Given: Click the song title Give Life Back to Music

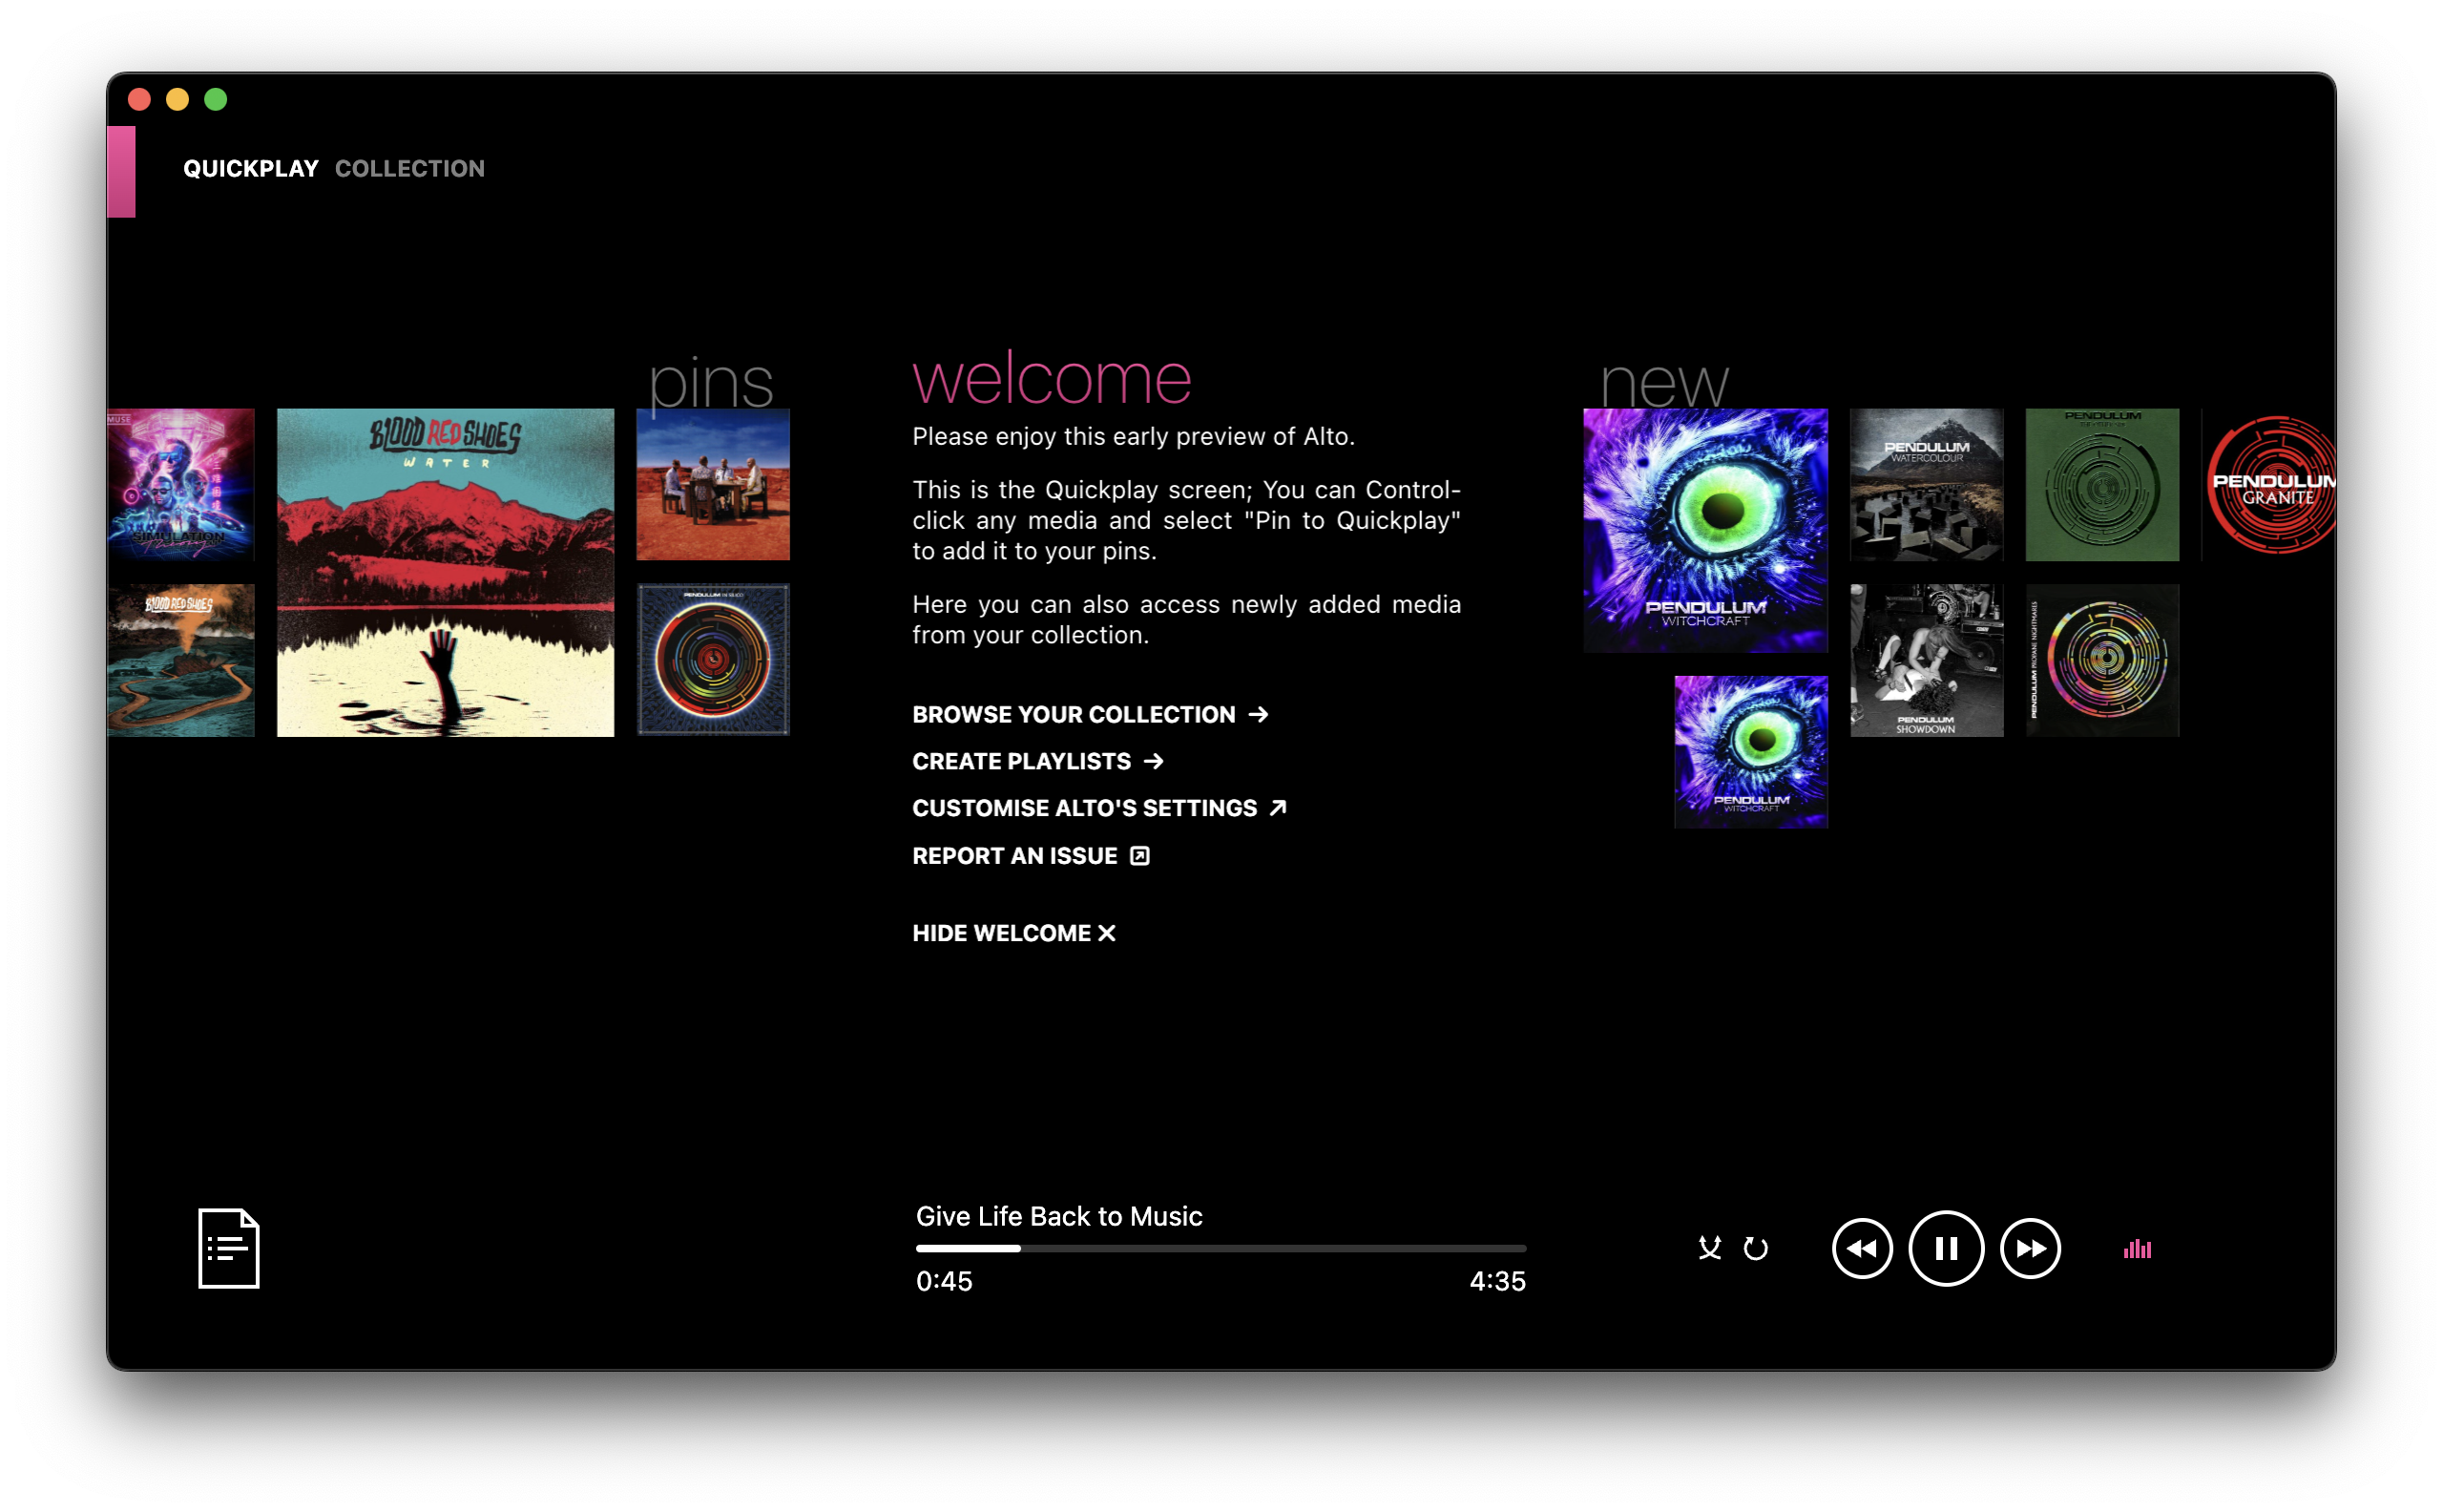Looking at the screenshot, I should click(1058, 1216).
